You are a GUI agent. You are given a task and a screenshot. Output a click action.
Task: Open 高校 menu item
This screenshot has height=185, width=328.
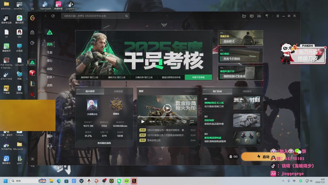[x=50, y=69]
